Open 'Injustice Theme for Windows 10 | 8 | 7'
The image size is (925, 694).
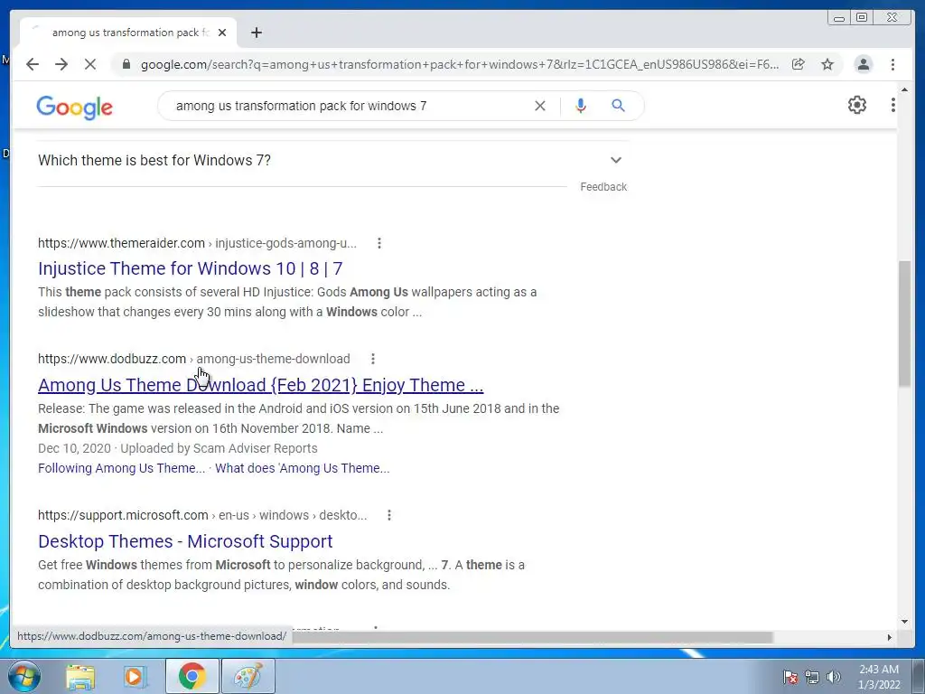(x=190, y=268)
